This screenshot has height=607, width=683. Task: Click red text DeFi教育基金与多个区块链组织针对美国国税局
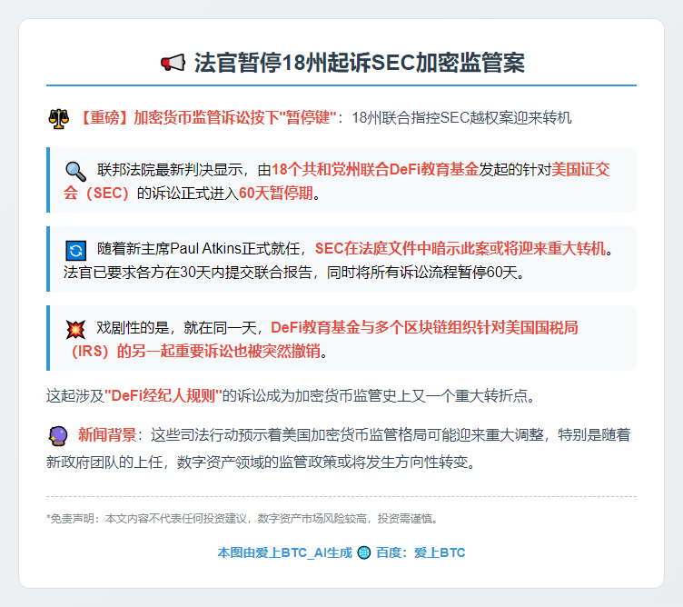pyautogui.click(x=424, y=327)
